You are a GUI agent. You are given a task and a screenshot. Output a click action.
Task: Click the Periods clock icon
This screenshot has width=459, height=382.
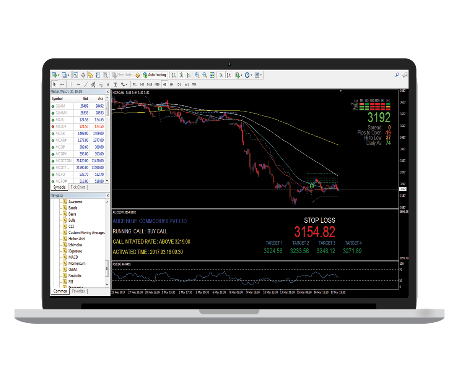pyautogui.click(x=247, y=75)
